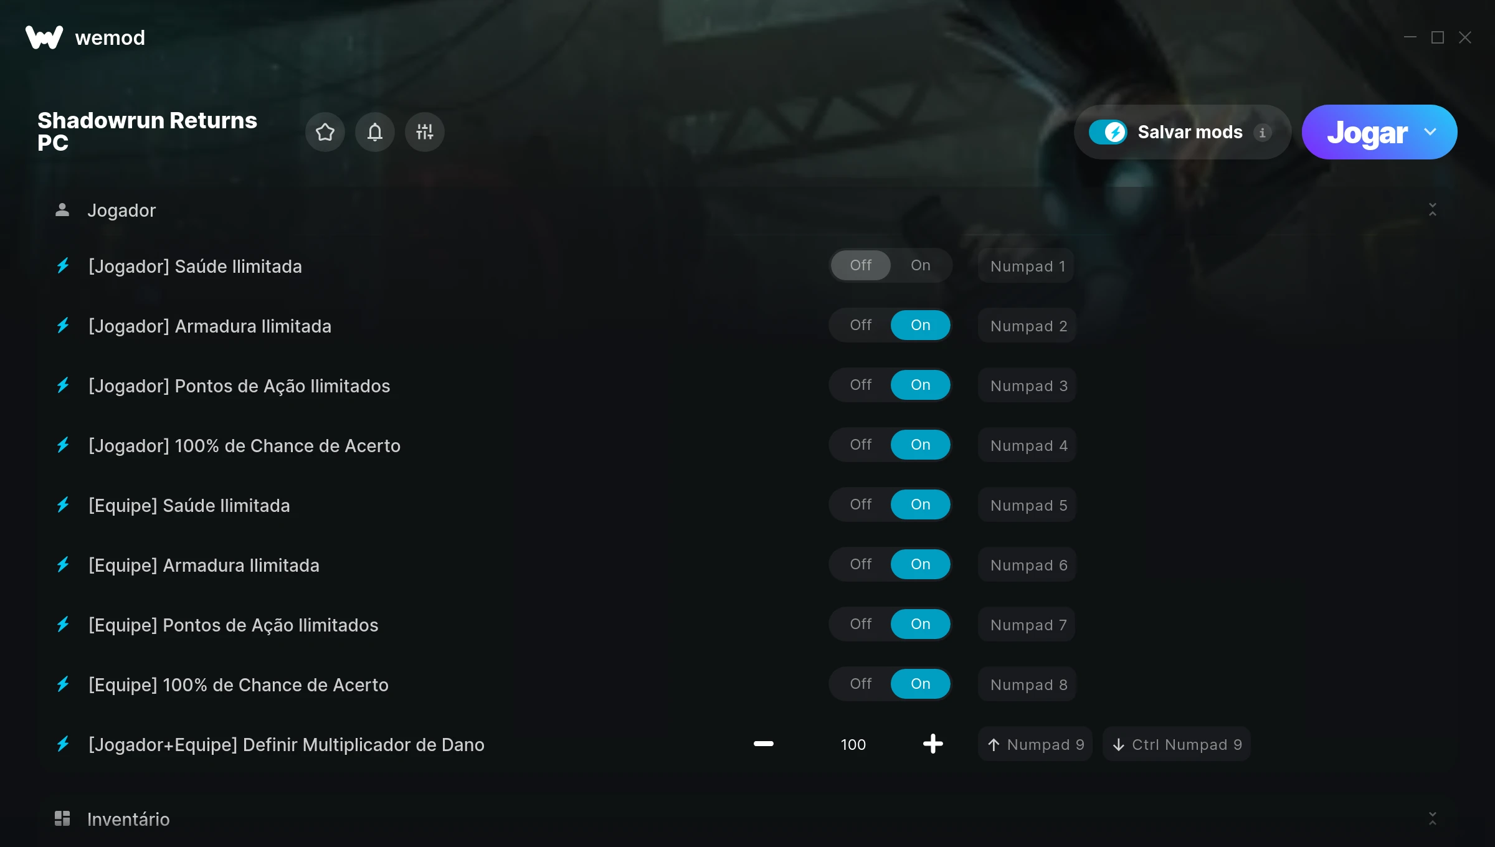Click the Inventário grid icon
The height and width of the screenshot is (847, 1495).
(x=62, y=818)
